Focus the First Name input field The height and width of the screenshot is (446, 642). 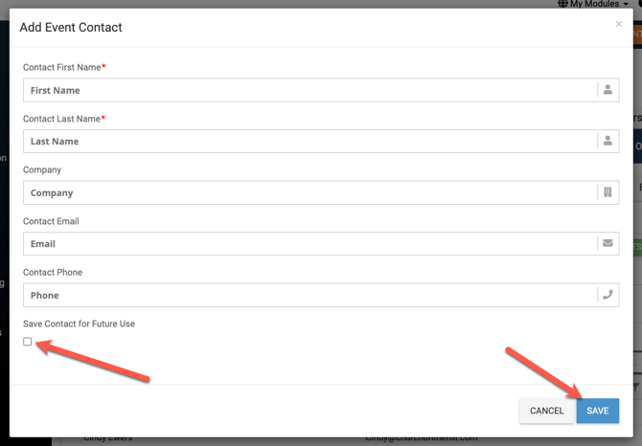point(309,90)
